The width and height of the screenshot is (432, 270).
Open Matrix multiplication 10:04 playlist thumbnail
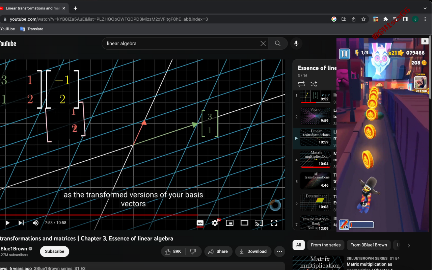coord(316,159)
